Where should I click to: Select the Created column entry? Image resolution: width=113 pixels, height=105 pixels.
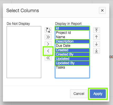pos(72,50)
